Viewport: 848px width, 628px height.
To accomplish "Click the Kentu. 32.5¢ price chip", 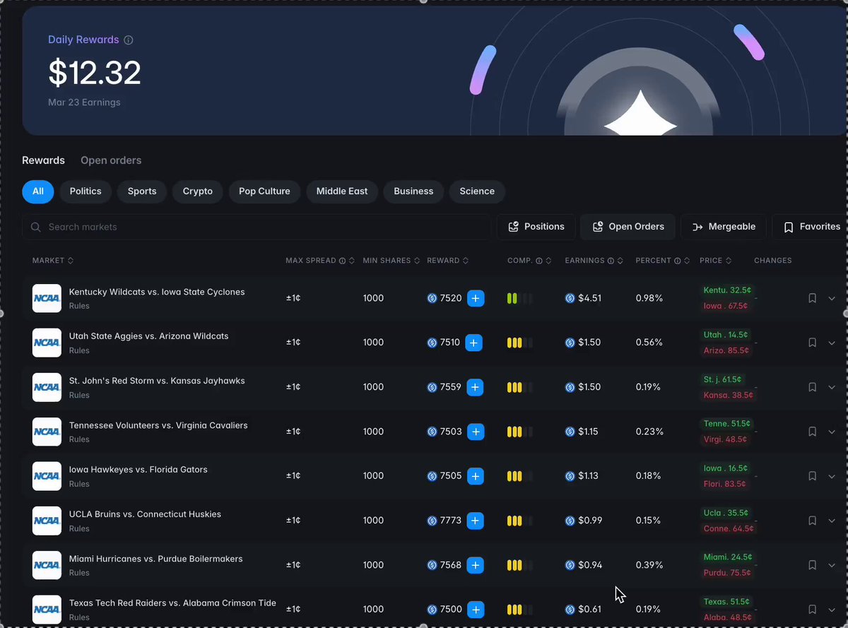I will tap(727, 290).
